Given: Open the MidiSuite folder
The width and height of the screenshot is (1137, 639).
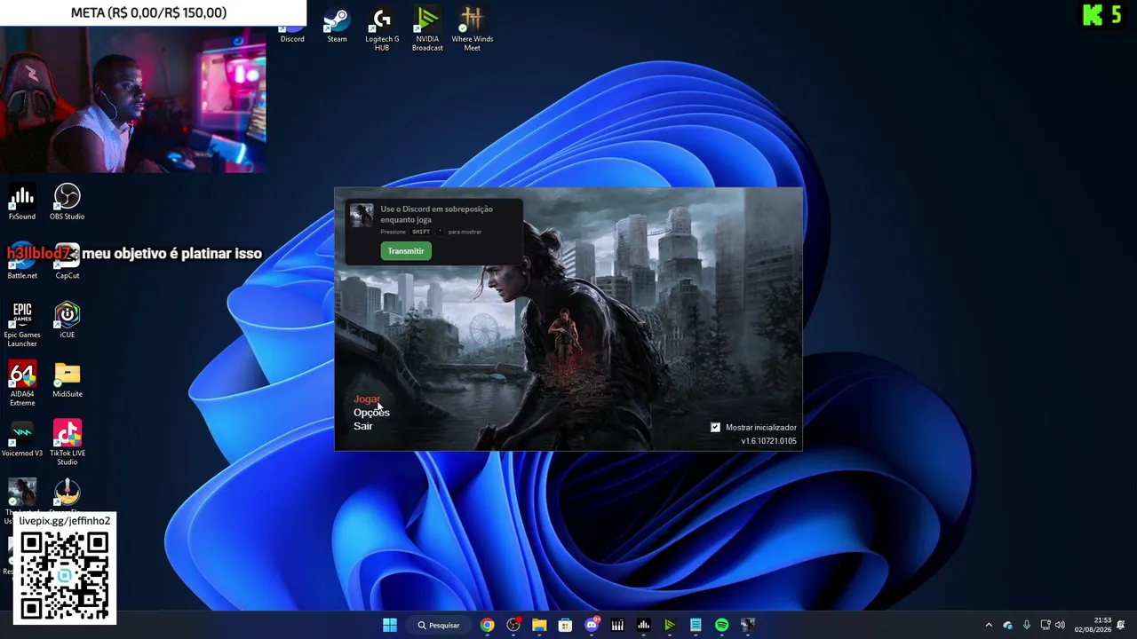Looking at the screenshot, I should click(x=68, y=380).
